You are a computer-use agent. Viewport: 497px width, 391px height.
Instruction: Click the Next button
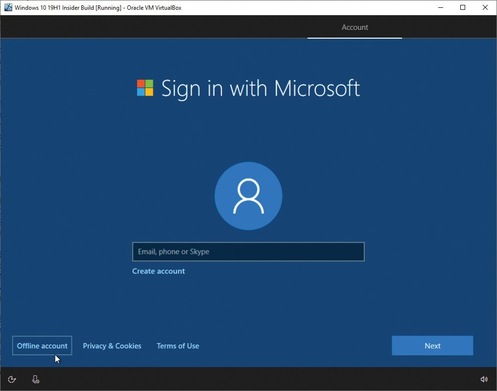click(432, 345)
